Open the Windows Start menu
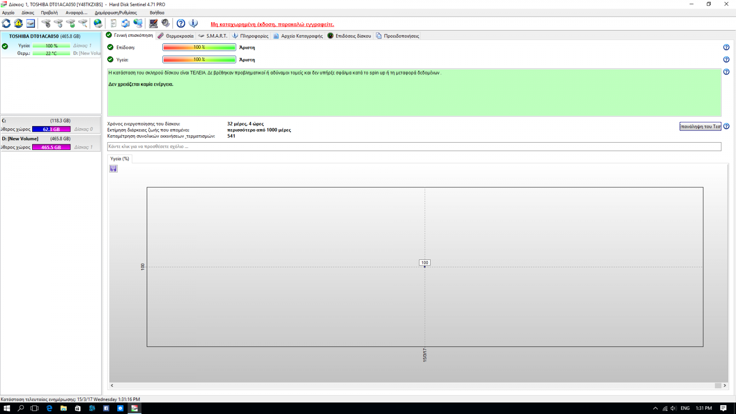 tap(7, 408)
